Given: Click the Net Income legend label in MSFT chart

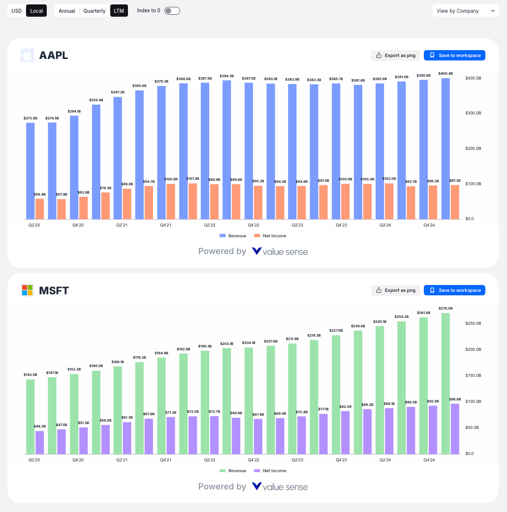Looking at the screenshot, I should pyautogui.click(x=275, y=471).
